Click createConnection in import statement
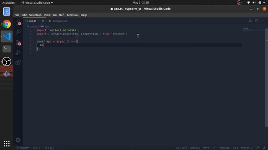The height and width of the screenshot is (150, 268). (64, 34)
